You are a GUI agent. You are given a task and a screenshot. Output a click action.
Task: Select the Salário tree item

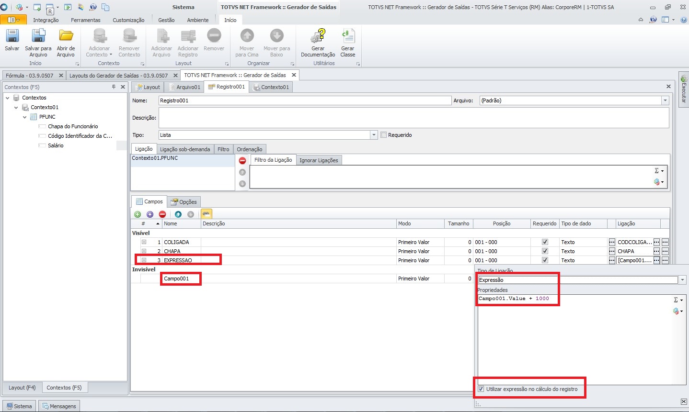[56, 145]
